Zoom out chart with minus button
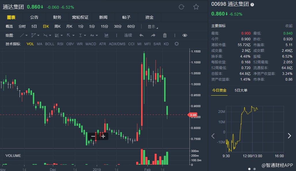This screenshot has width=296, height=171. coord(93,136)
